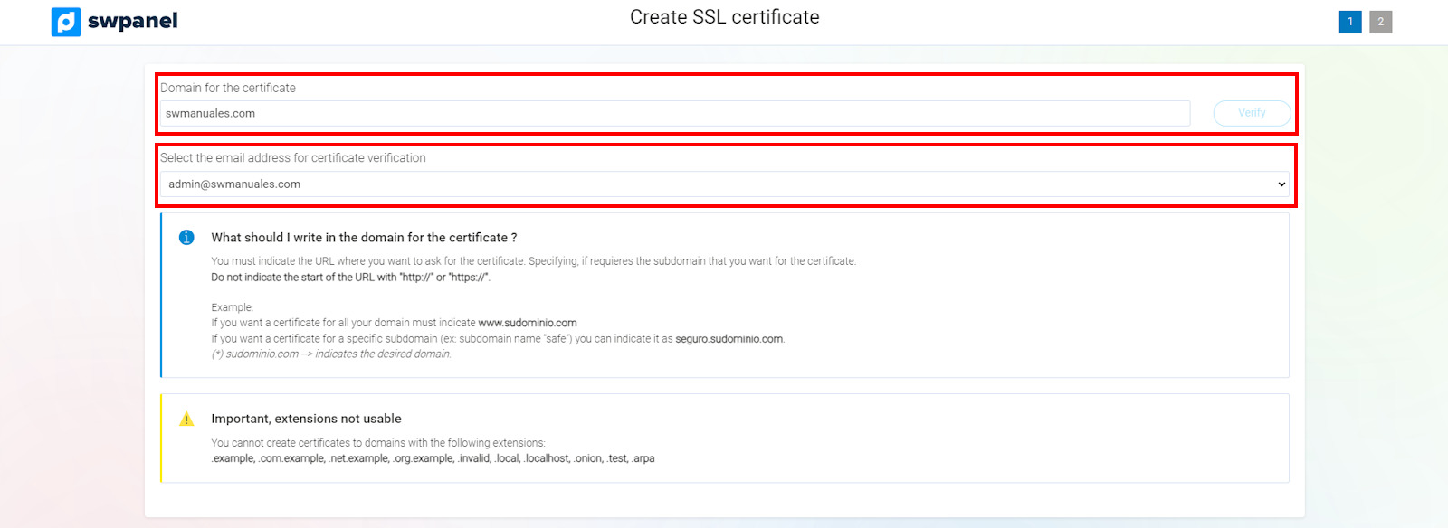Click the list of unusable extensions
This screenshot has height=528, width=1448.
[x=433, y=458]
